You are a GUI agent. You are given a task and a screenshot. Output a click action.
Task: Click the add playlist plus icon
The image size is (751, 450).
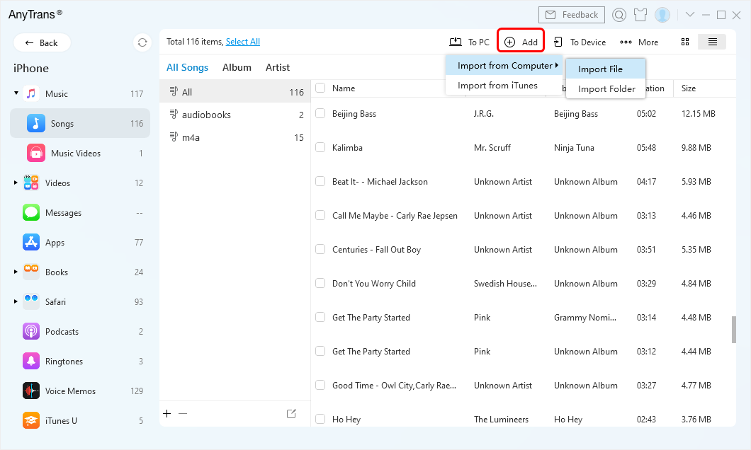(x=167, y=414)
